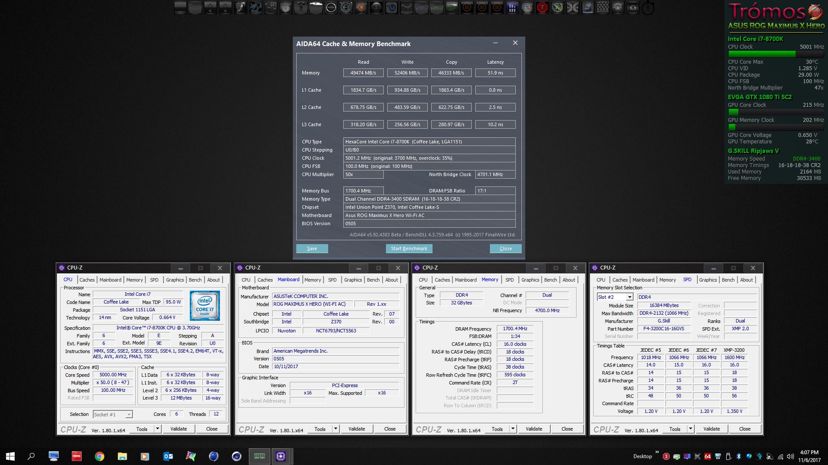
Task: Select SPD tab in CPU-Z Mainboard window
Action: pos(332,280)
